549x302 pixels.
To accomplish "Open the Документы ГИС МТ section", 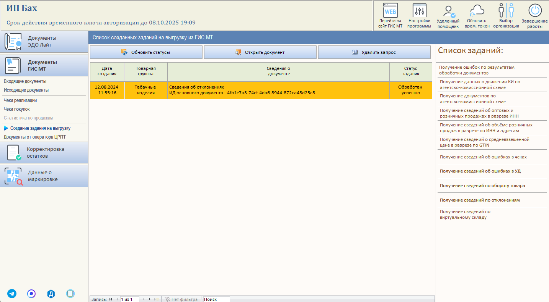I will coord(44,65).
